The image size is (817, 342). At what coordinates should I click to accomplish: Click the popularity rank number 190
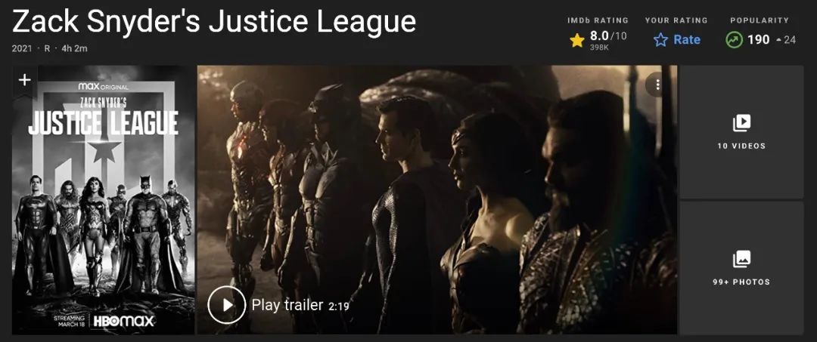759,40
